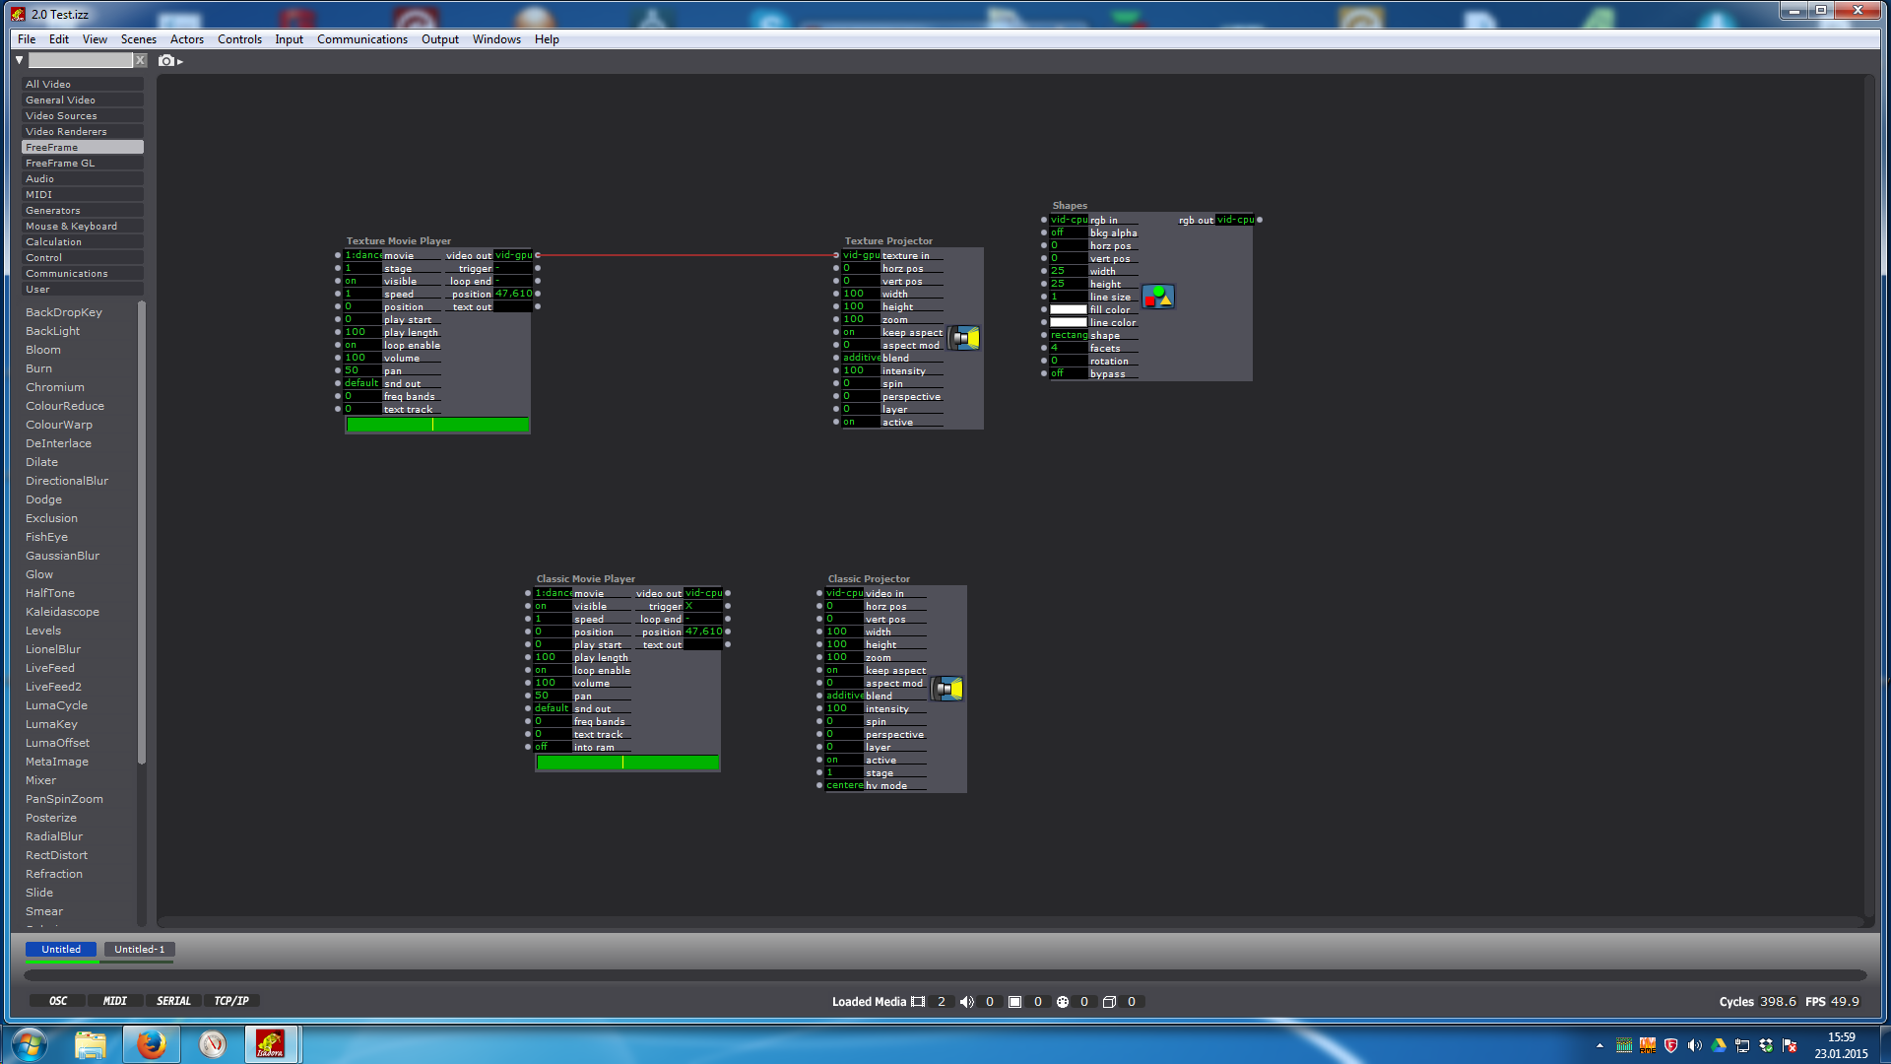Click the Loaded Media movie film icon

(918, 1002)
